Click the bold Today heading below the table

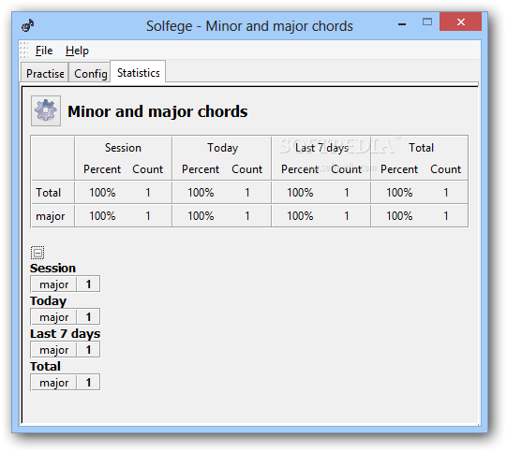coord(48,301)
